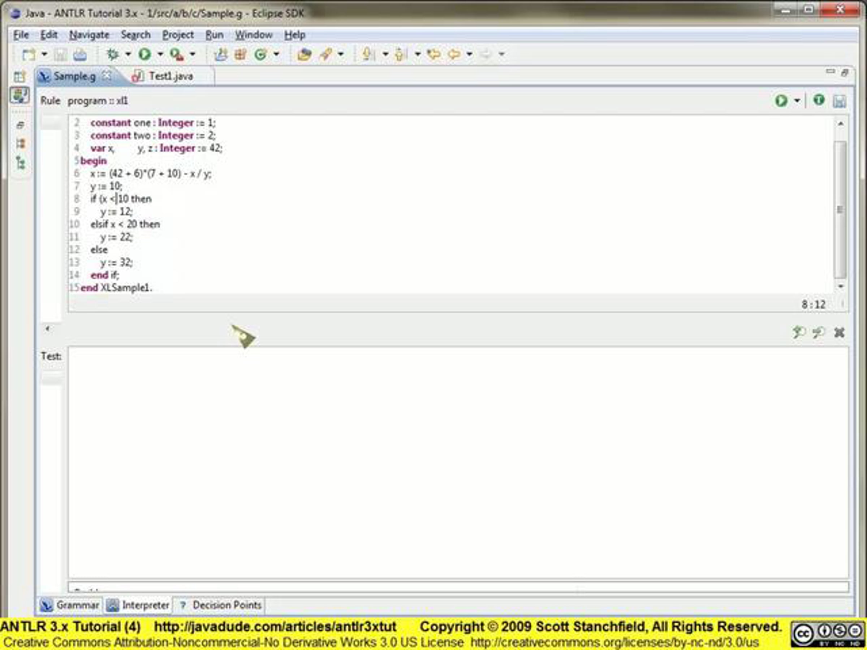Click the interpreter save icon at top right
Screen dimensions: 867x650
click(839, 101)
